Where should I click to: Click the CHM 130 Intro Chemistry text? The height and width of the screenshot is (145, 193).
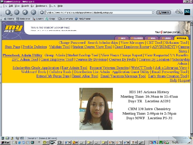pyautogui.click(x=149, y=109)
